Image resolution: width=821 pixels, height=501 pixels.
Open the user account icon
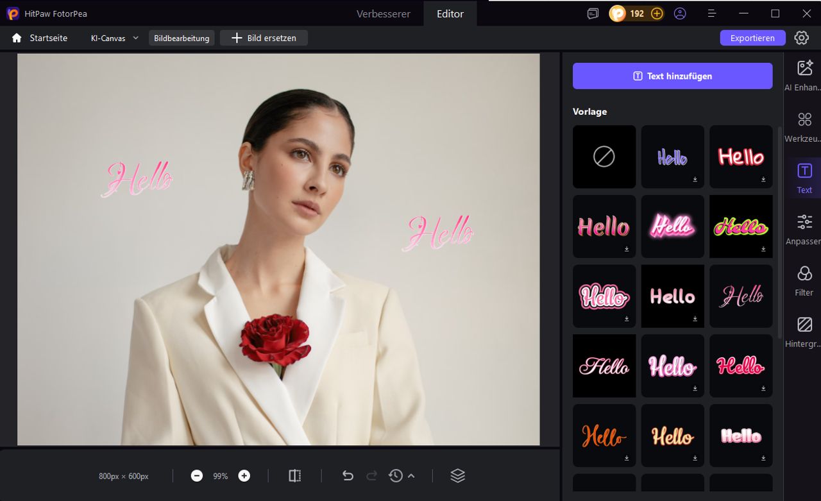click(x=680, y=13)
